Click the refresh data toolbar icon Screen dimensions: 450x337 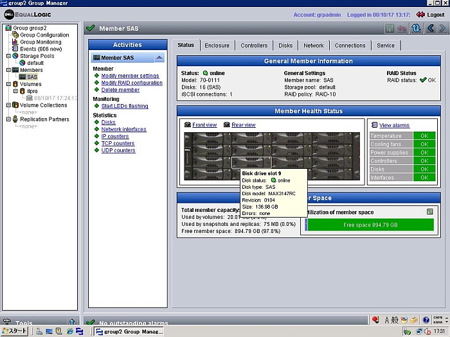pyautogui.click(x=417, y=28)
